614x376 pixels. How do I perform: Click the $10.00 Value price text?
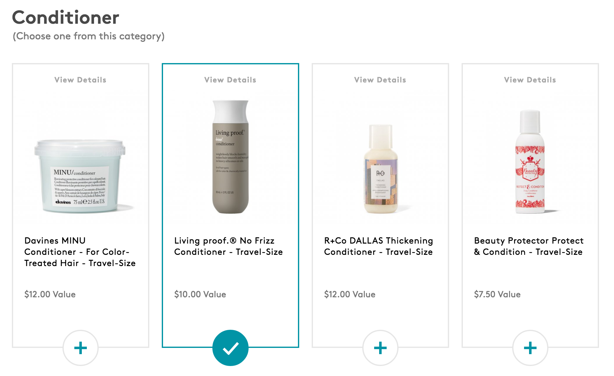coord(200,294)
